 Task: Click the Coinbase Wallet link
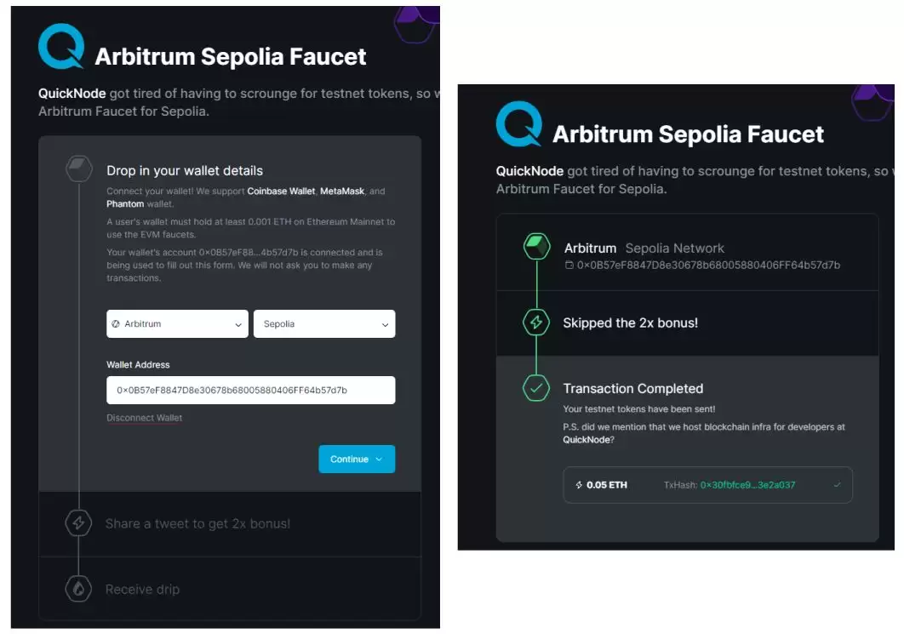[x=281, y=191]
